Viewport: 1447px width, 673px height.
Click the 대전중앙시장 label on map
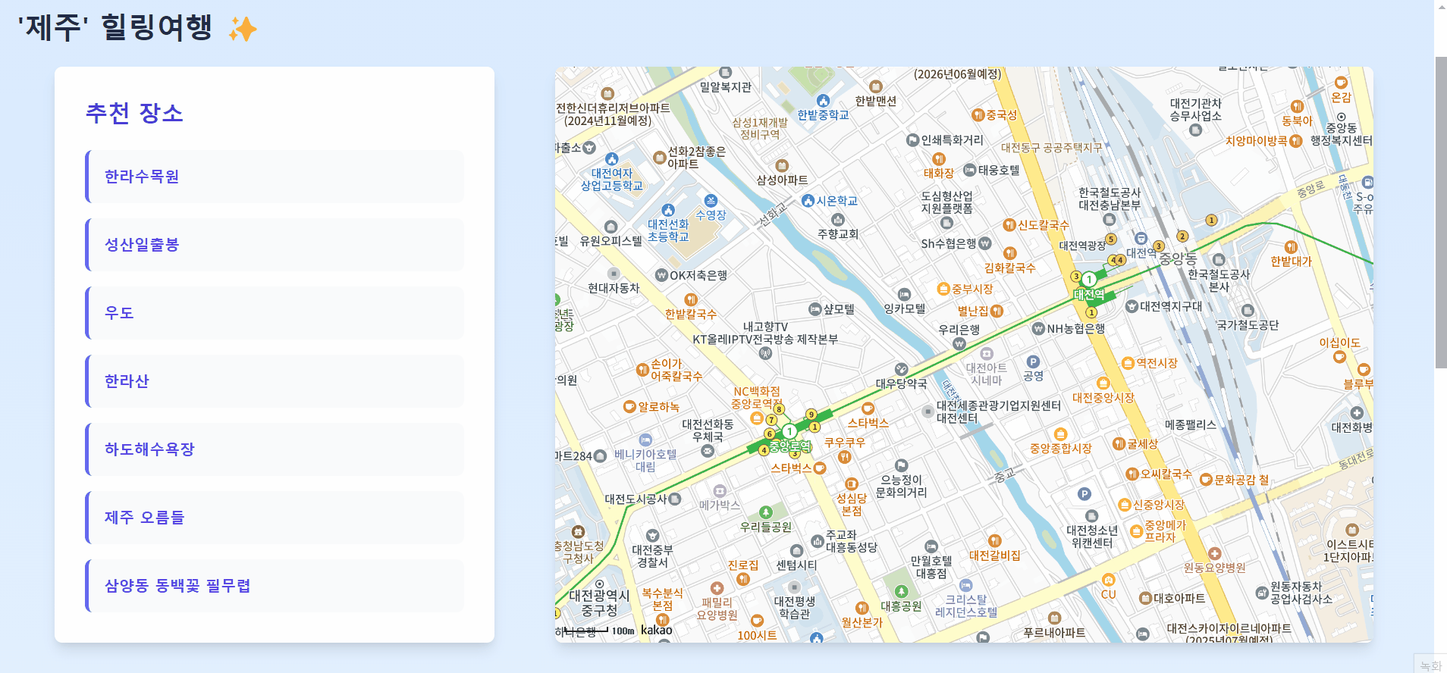coord(1103,398)
